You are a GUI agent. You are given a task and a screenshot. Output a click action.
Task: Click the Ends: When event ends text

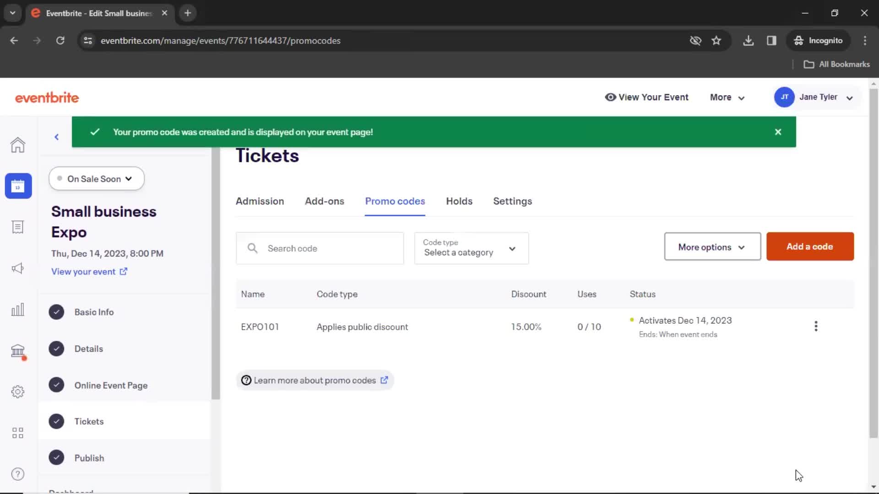point(678,334)
